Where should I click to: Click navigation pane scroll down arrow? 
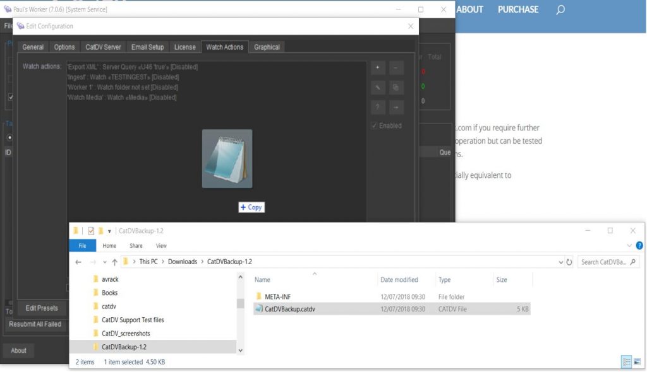click(240, 350)
